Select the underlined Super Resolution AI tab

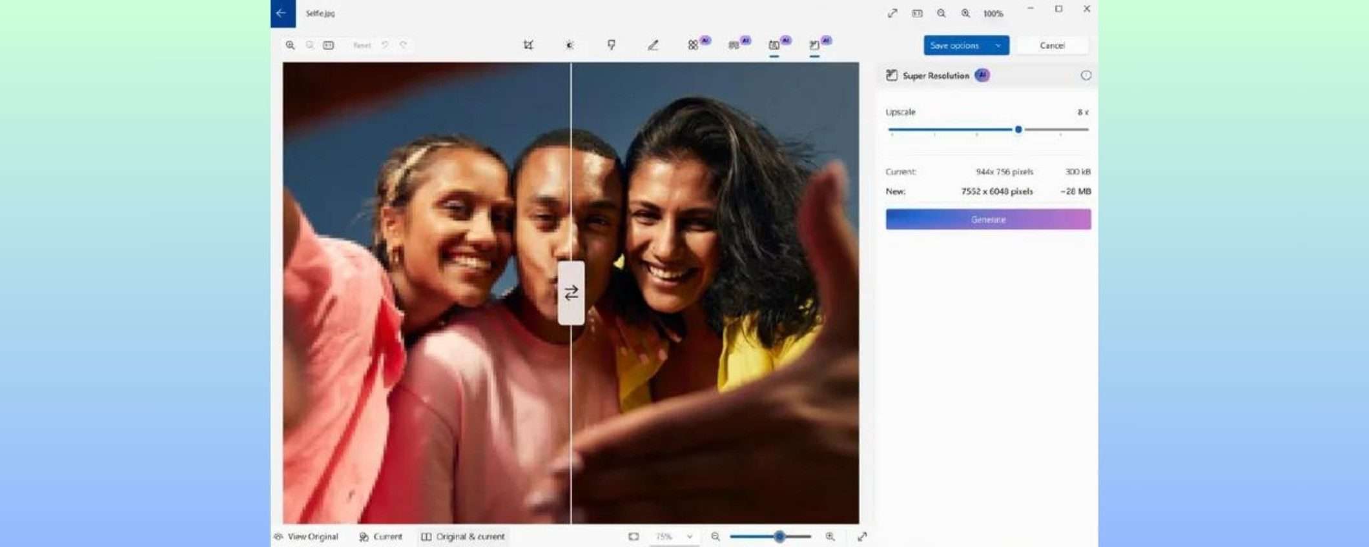click(x=815, y=45)
